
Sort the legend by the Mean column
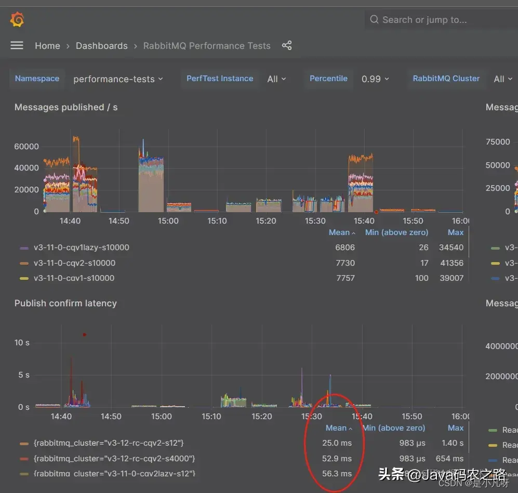point(338,232)
